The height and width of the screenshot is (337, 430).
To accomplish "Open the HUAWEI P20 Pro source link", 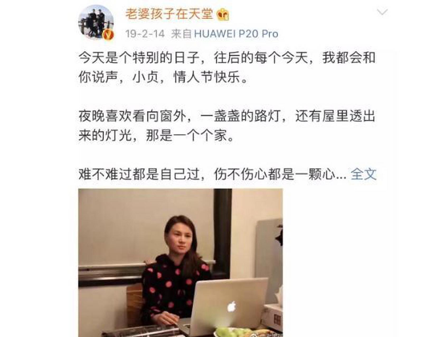I will pyautogui.click(x=236, y=34).
